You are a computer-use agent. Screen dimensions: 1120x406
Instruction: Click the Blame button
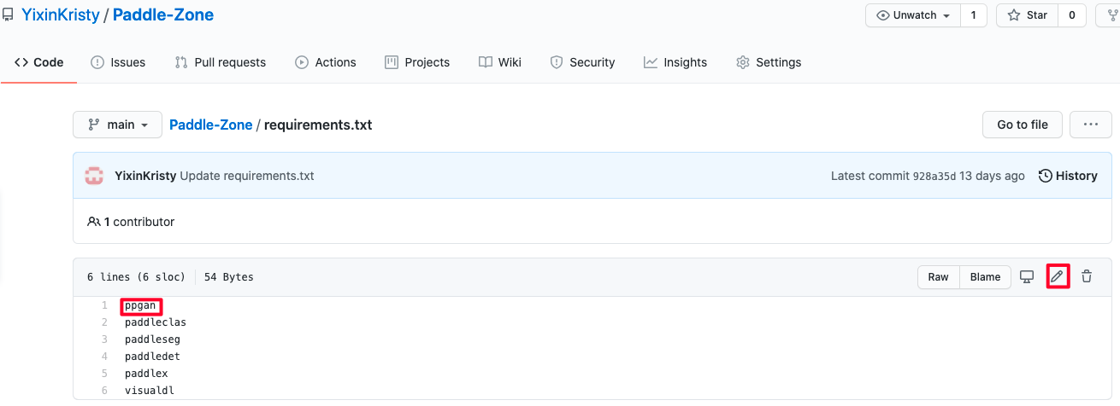point(985,276)
